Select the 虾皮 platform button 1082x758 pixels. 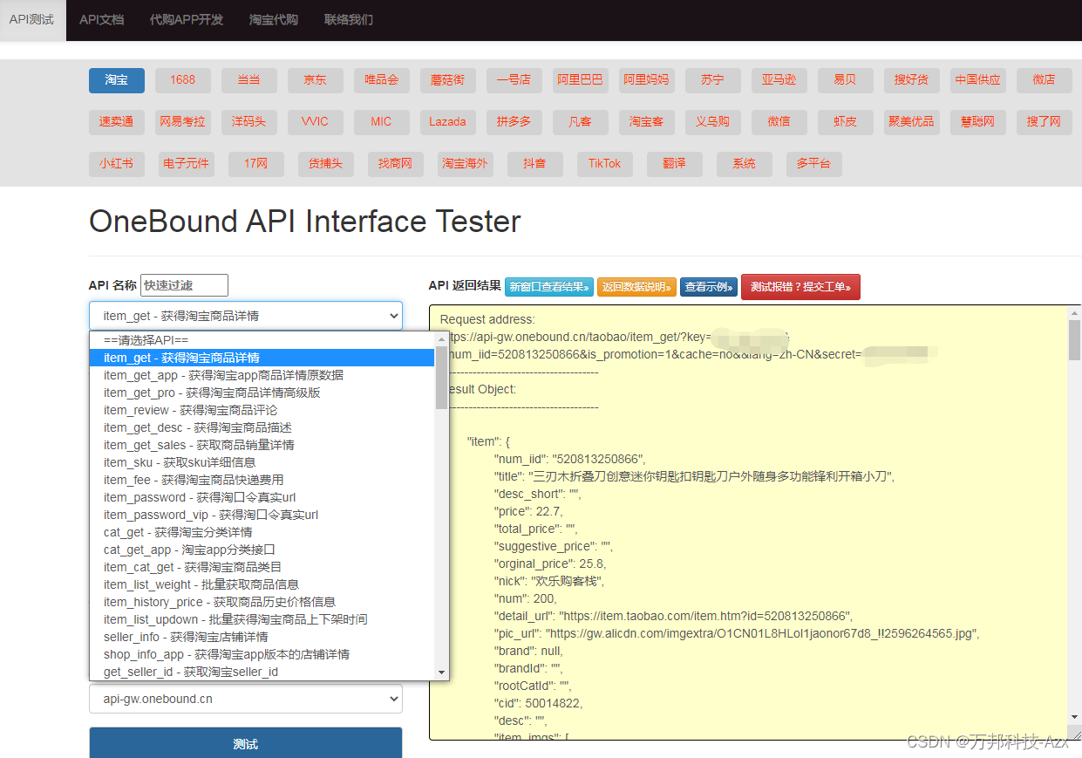846,122
